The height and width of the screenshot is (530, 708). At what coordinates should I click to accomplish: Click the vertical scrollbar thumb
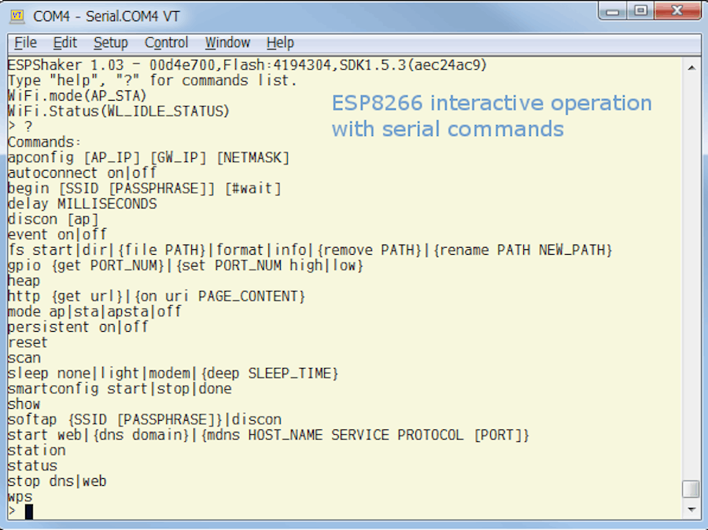pyautogui.click(x=691, y=489)
